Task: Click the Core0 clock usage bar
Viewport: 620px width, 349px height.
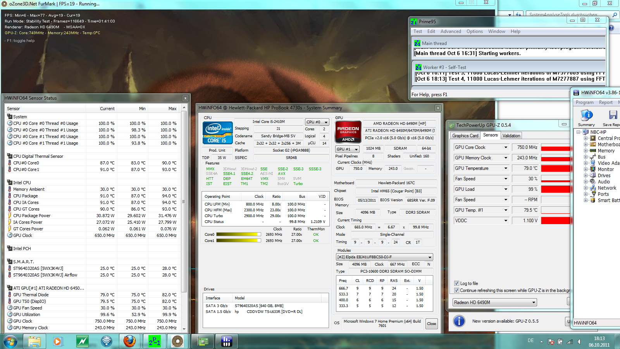Action: (x=239, y=234)
